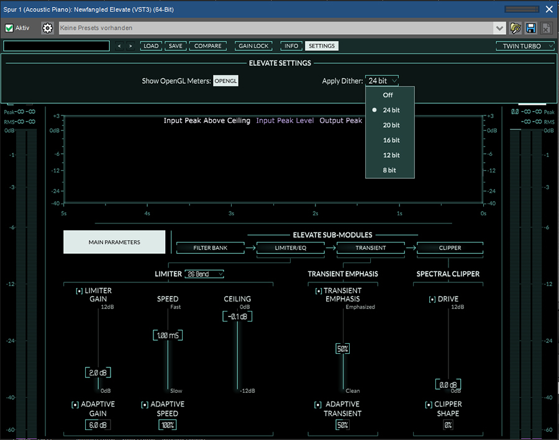This screenshot has height=440, width=559.
Task: Select 20 bit dither option
Action: pos(390,125)
